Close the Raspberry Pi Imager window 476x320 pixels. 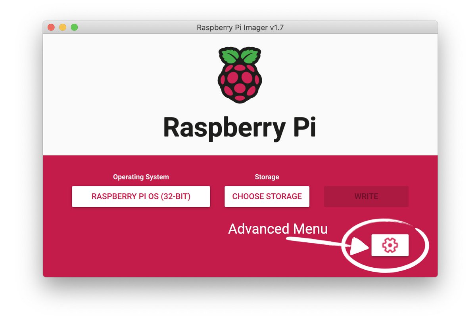click(51, 27)
